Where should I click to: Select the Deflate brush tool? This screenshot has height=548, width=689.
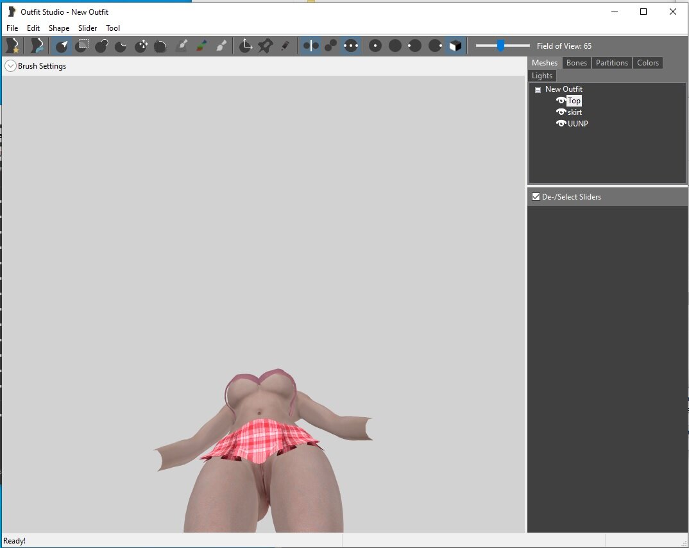121,46
